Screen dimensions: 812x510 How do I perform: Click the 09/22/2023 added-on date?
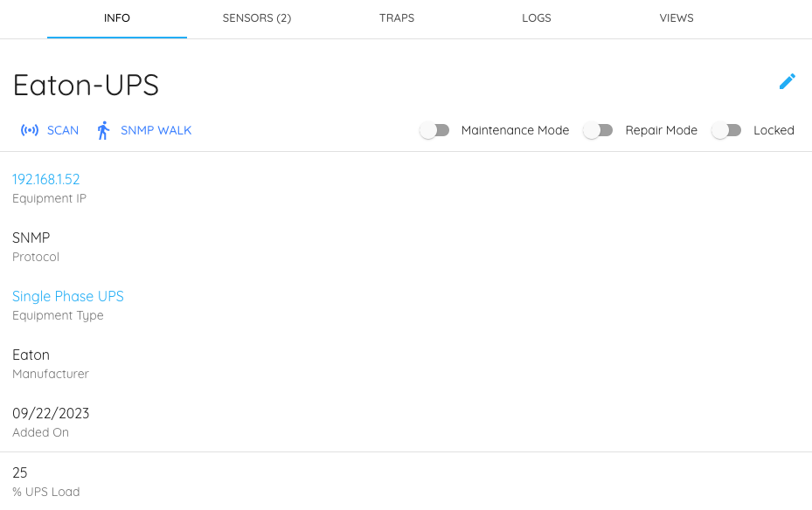(x=51, y=413)
